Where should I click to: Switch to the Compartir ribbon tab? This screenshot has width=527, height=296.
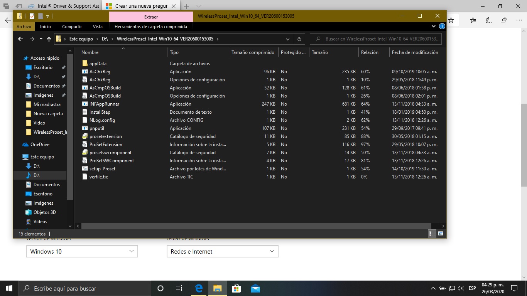click(72, 27)
